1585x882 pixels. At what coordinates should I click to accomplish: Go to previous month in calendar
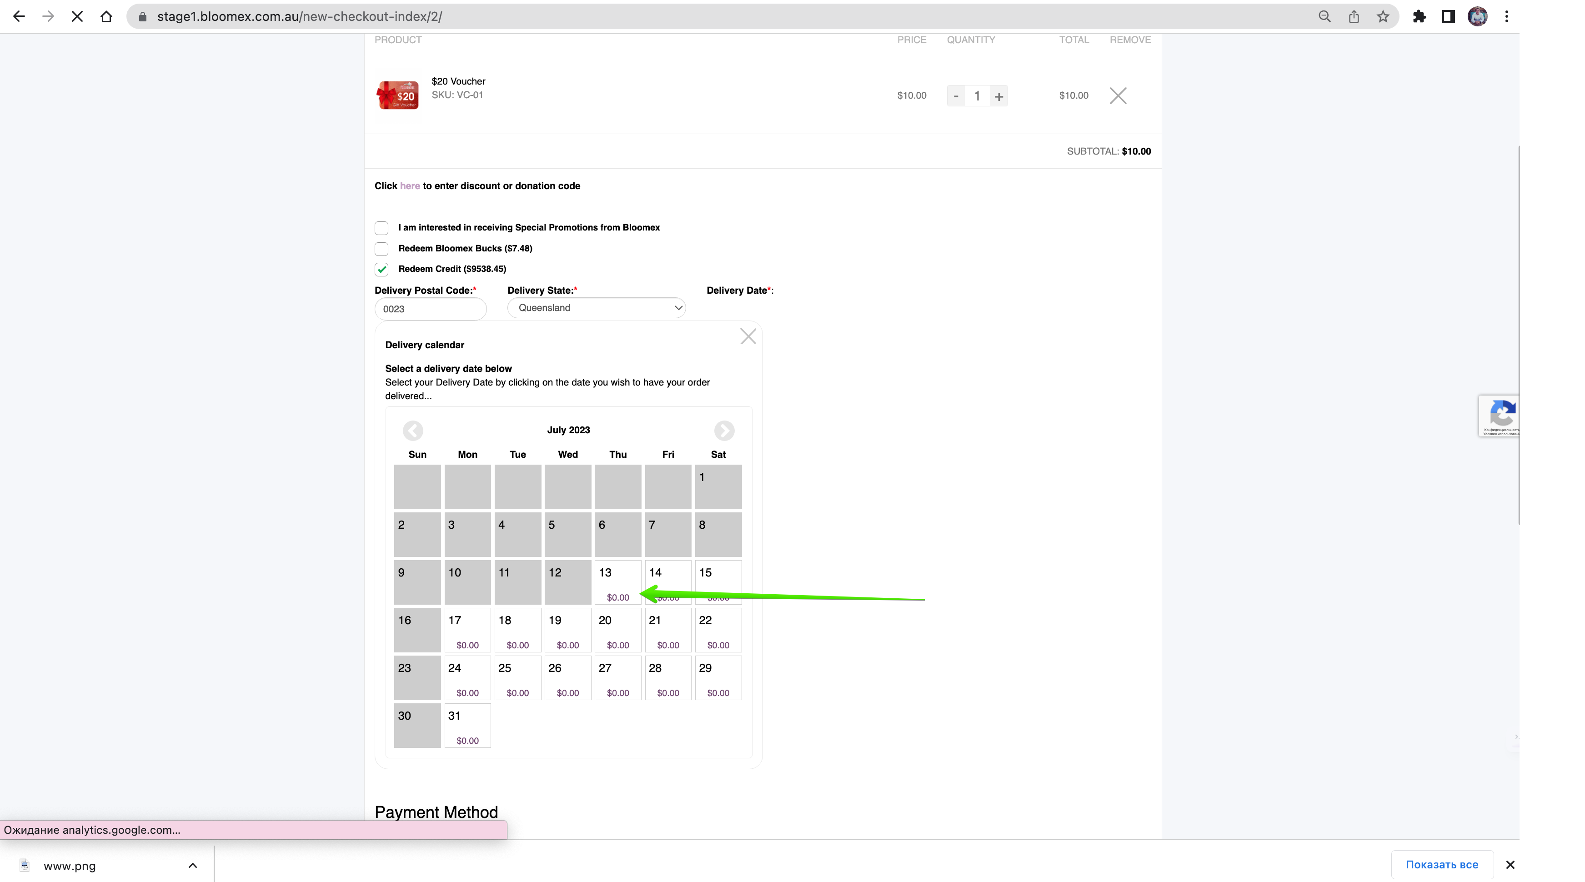pos(413,430)
